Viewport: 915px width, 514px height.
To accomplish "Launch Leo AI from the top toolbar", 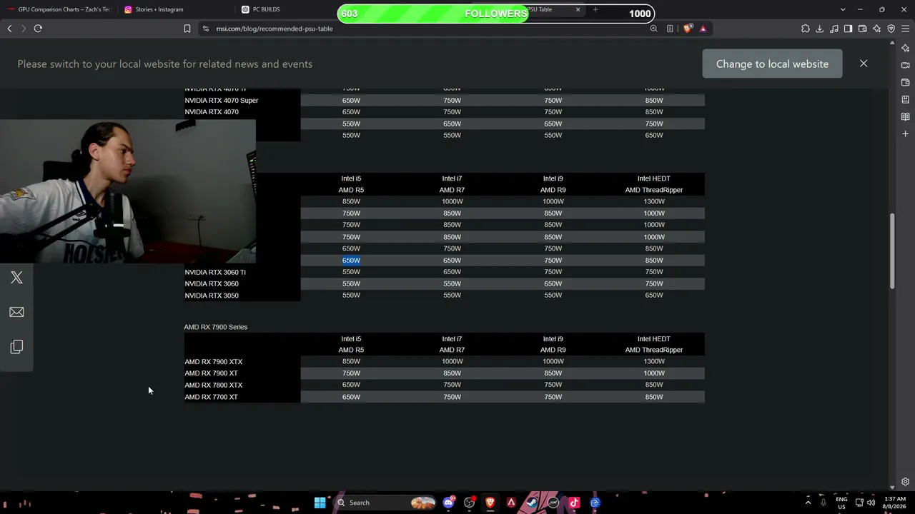I will (877, 29).
